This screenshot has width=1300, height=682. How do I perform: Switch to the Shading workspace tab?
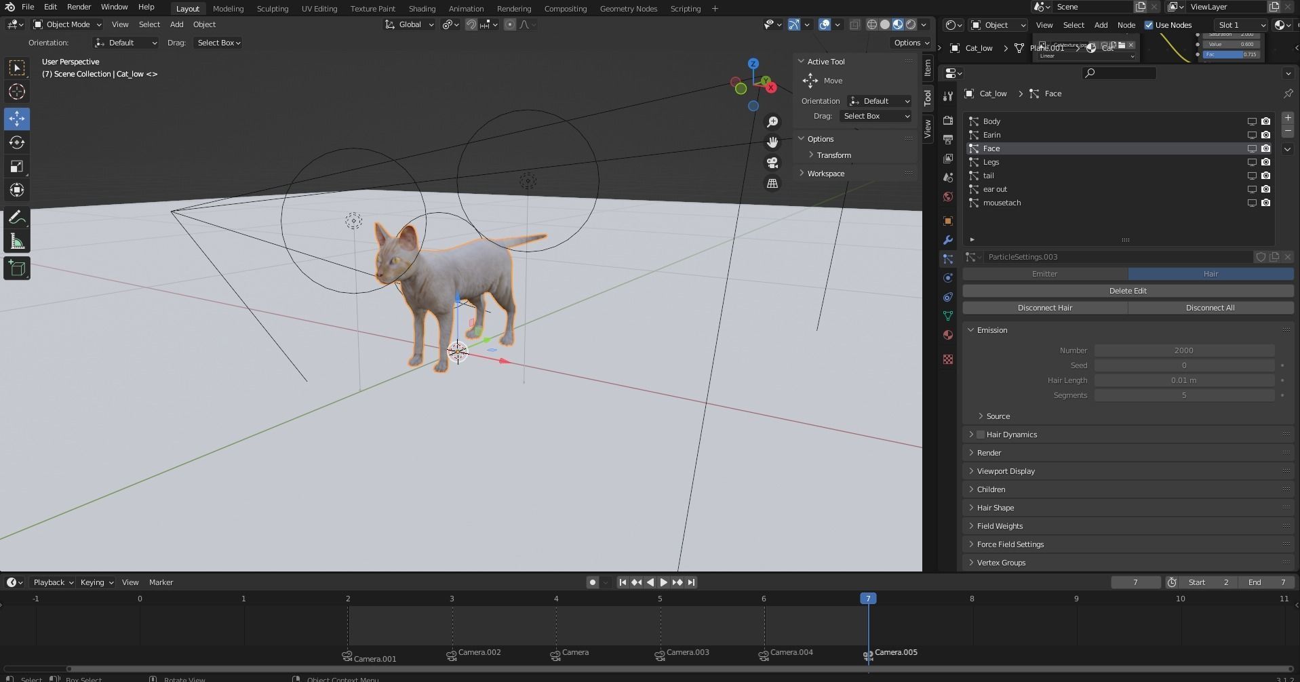422,9
